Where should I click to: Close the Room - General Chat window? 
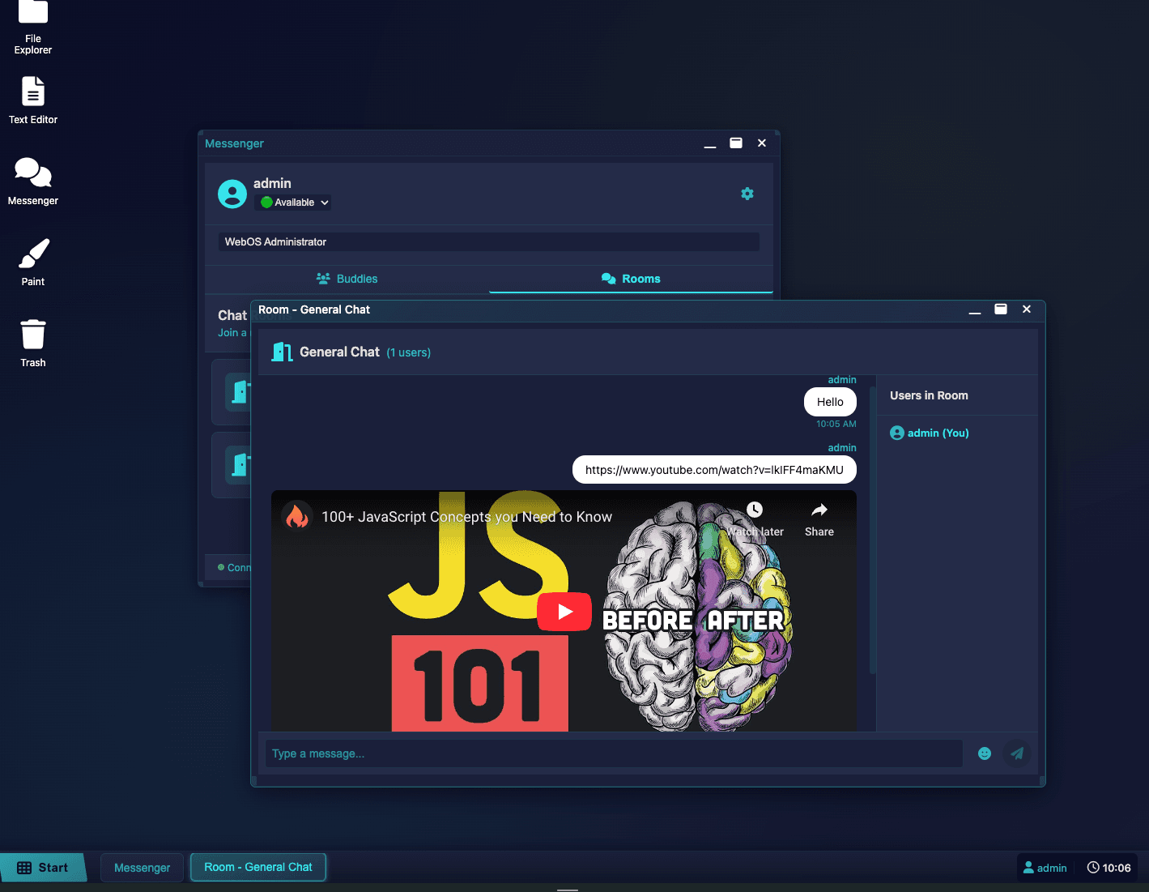1027,309
